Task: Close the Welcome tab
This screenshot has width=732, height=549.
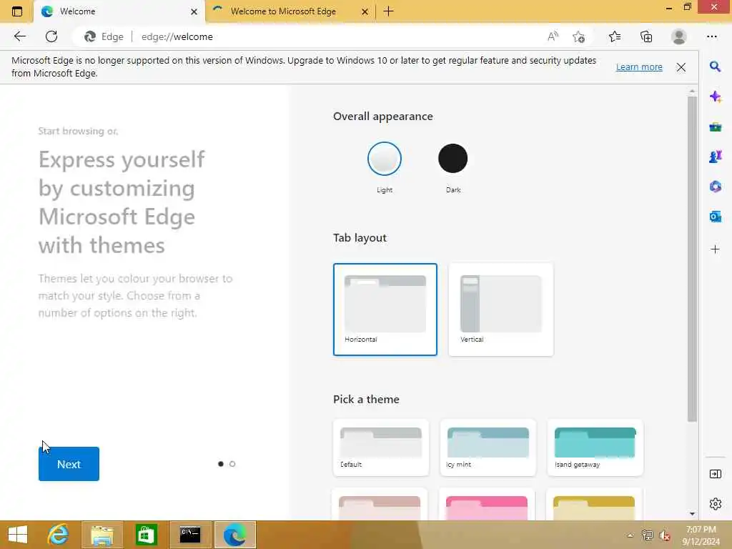Action: 194,11
